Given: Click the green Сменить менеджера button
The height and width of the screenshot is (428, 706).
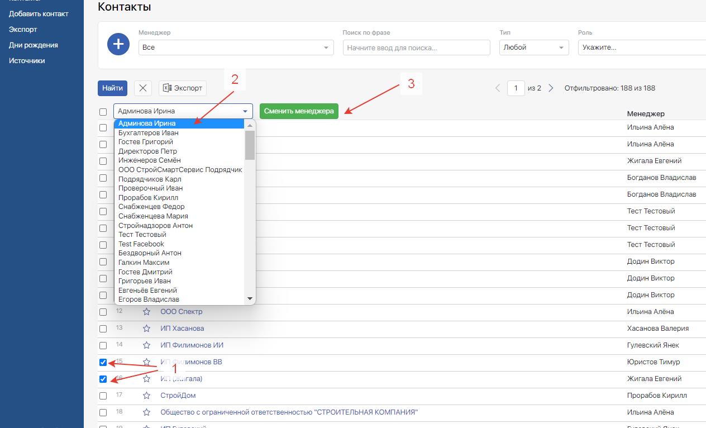Looking at the screenshot, I should click(299, 111).
